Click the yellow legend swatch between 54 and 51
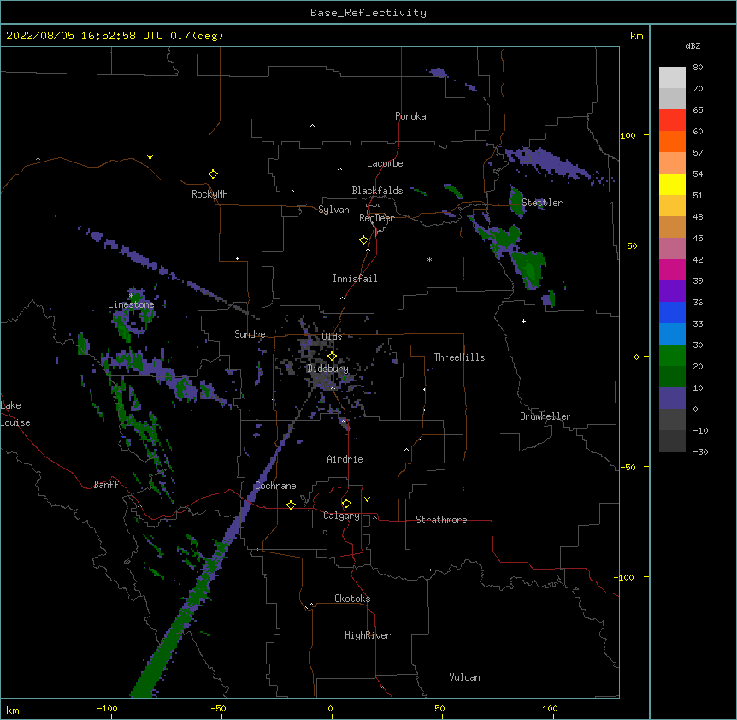This screenshot has width=737, height=720. click(x=672, y=184)
